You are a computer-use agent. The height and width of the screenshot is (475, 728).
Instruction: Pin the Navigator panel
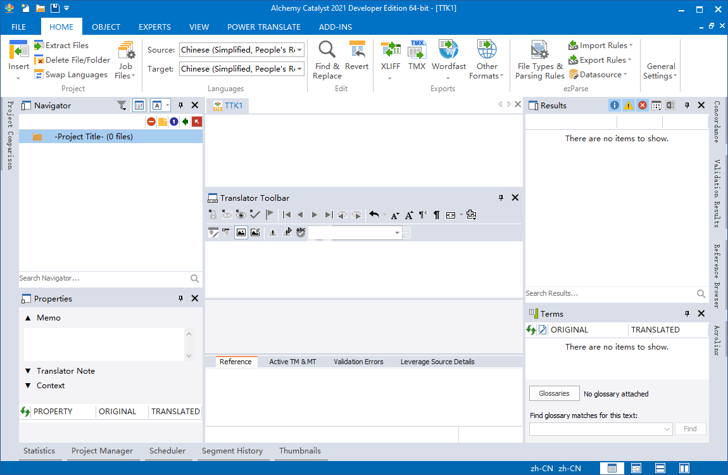pyautogui.click(x=180, y=105)
